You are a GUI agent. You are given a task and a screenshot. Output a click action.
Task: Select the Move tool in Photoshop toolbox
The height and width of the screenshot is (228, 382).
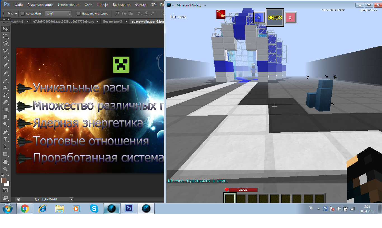point(5,29)
